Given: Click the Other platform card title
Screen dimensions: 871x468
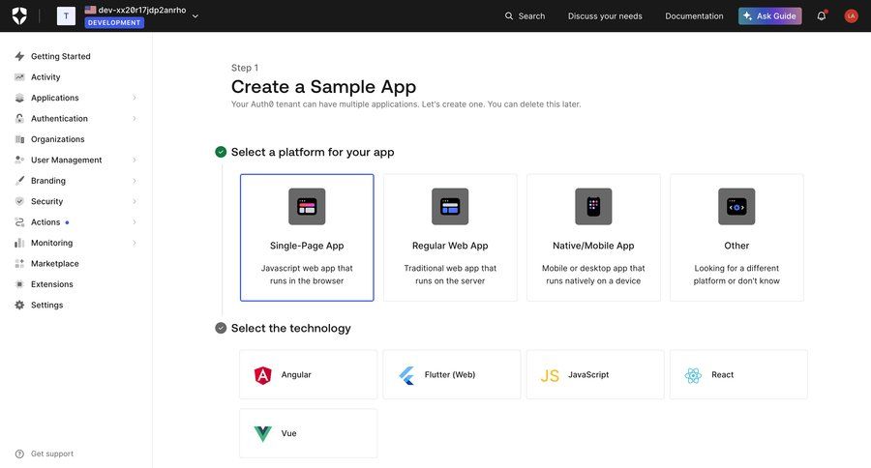Looking at the screenshot, I should pyautogui.click(x=736, y=246).
